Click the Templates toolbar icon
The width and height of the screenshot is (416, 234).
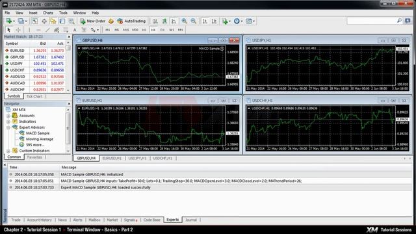[248, 21]
